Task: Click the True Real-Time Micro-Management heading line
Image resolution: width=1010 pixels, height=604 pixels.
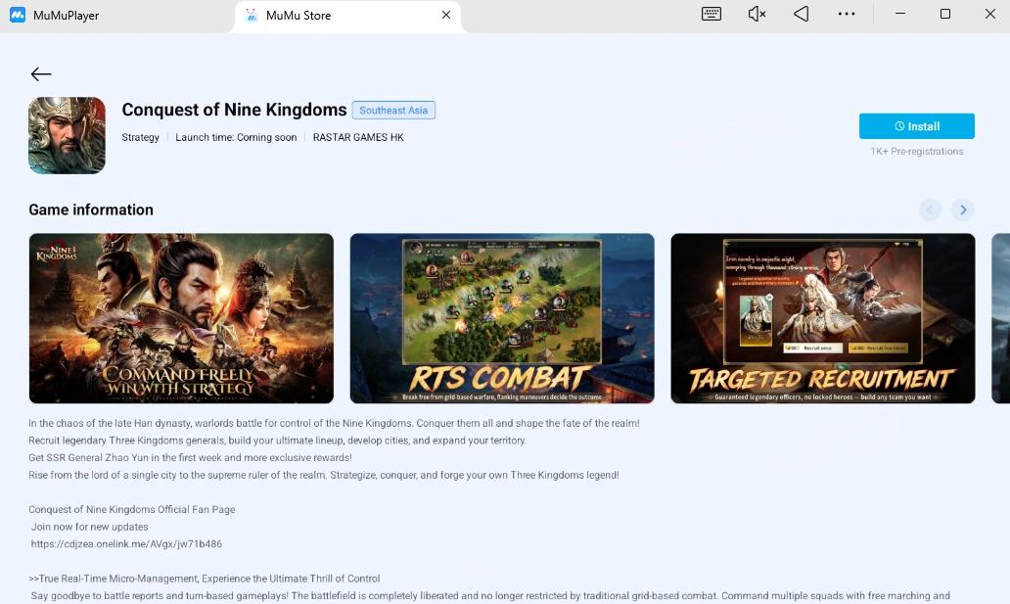Action: click(x=205, y=579)
